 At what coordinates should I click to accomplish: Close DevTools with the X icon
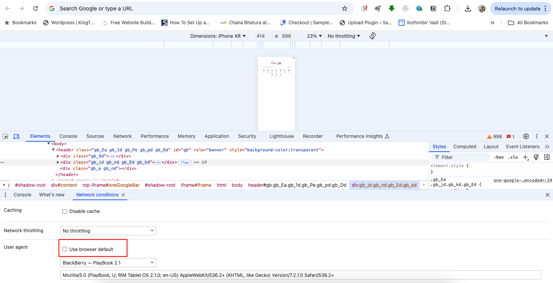(547, 136)
